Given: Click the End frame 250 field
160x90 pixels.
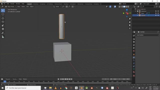Looking at the screenshot, I should tap(126, 79).
